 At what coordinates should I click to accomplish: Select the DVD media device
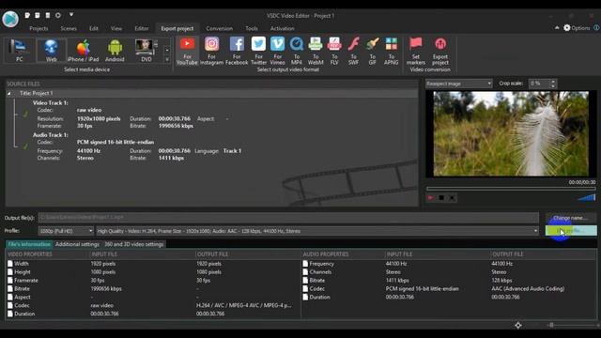pos(146,51)
